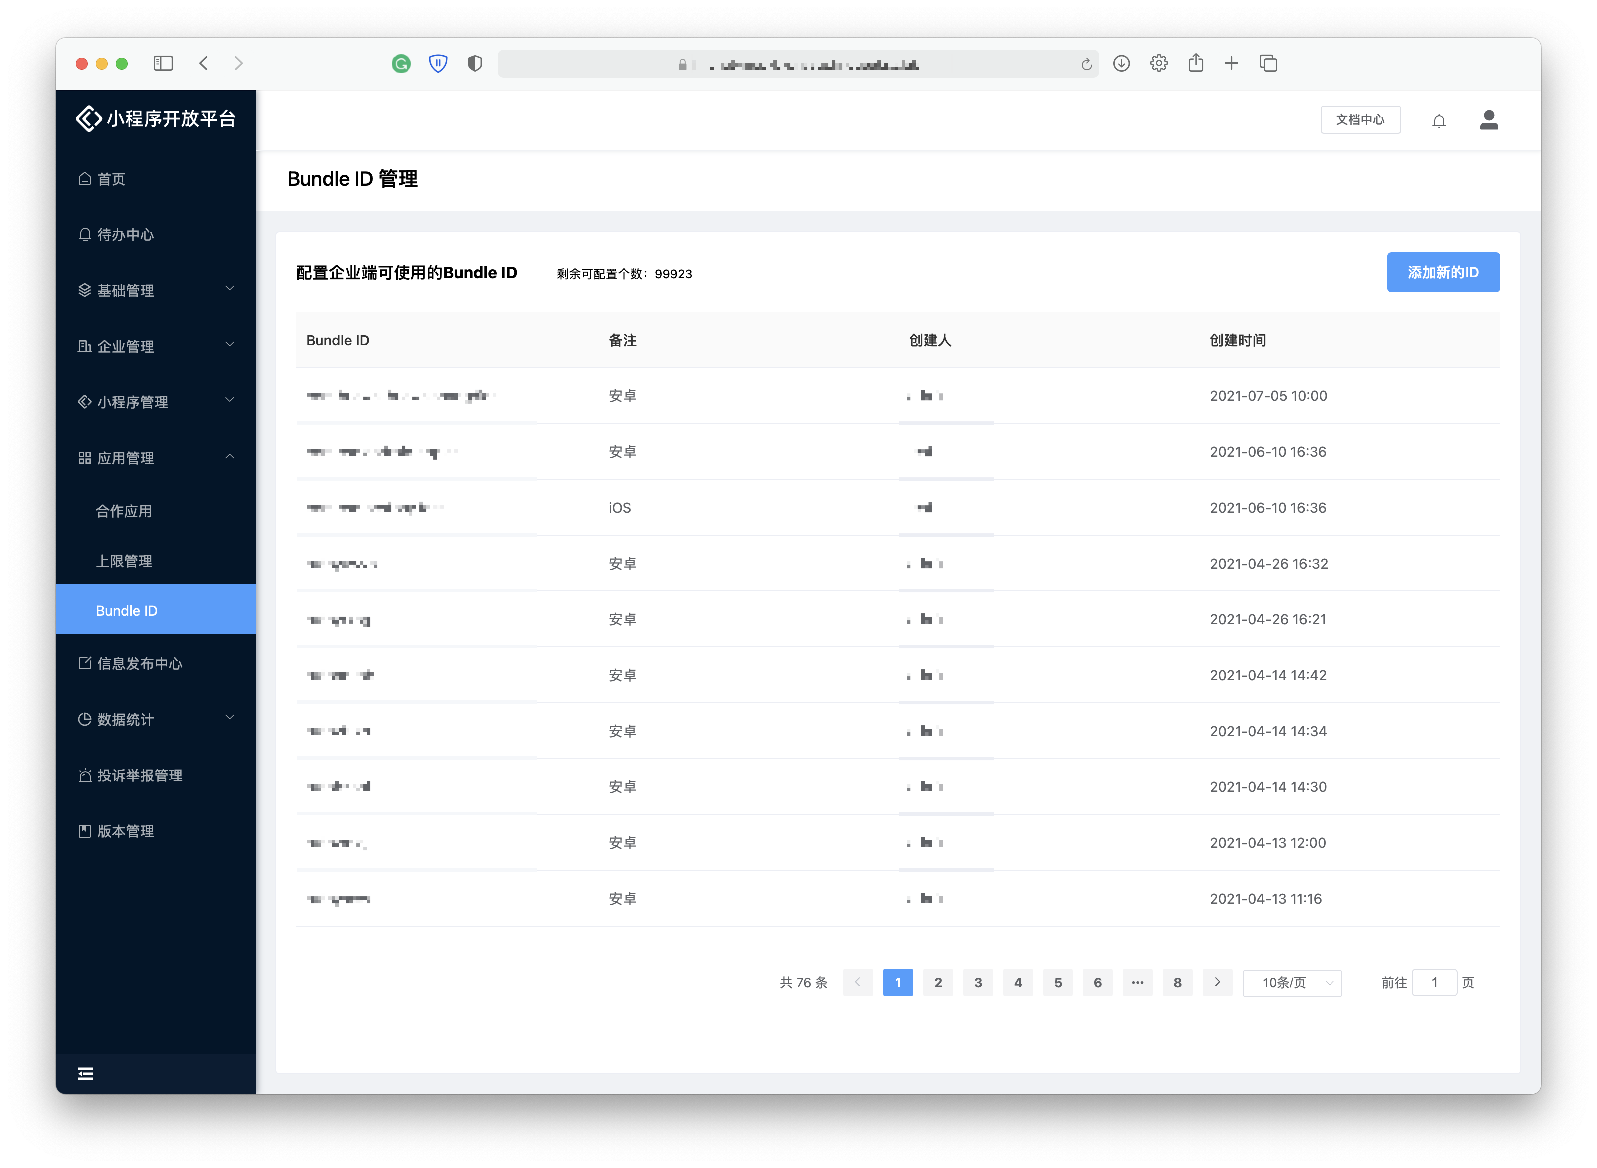The height and width of the screenshot is (1168, 1597).
Task: Click the date 2021-04-13 11:16
Action: (1265, 899)
